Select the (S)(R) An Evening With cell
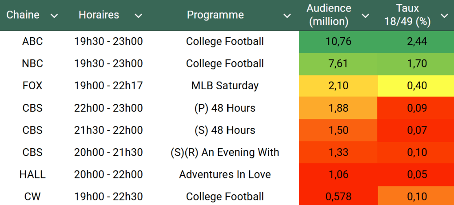This screenshot has height=205, width=454. tap(225, 152)
